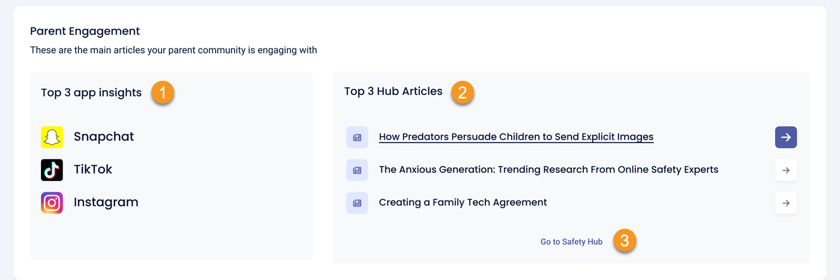This screenshot has width=840, height=280.
Task: Click the Top 3 Hub Articles heading
Action: [x=393, y=92]
